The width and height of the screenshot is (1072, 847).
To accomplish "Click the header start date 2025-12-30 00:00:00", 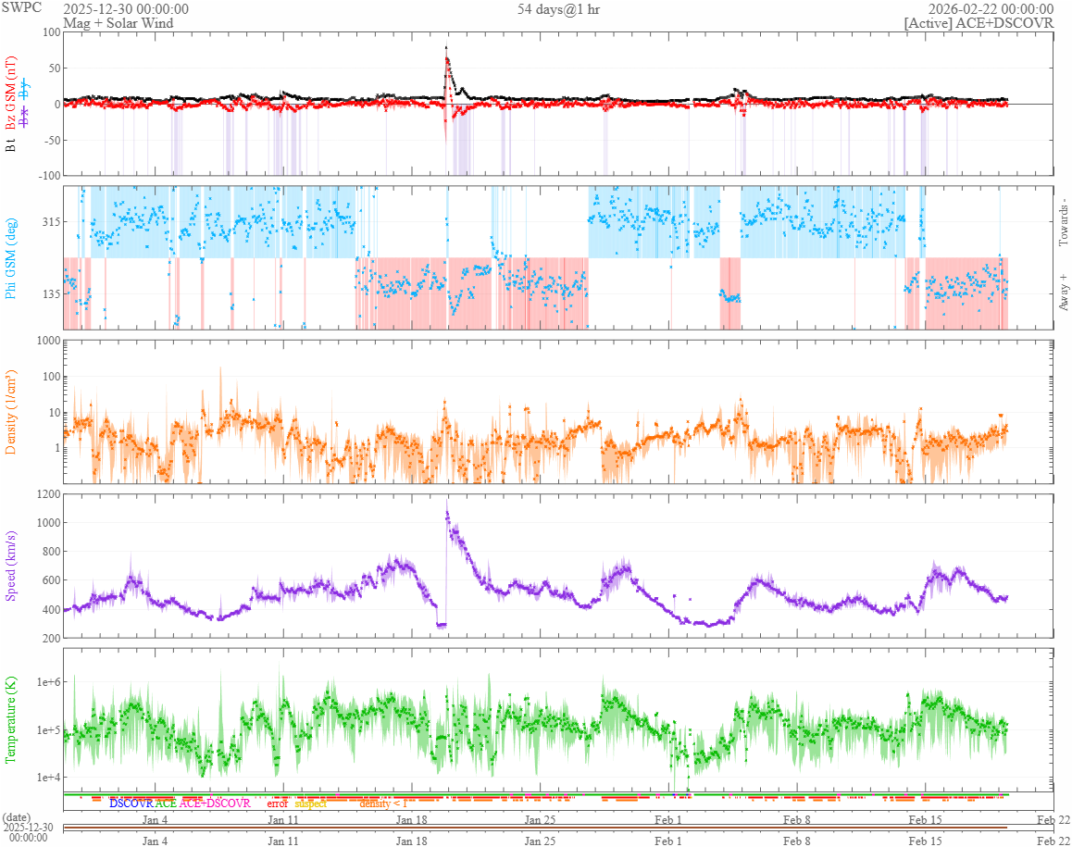I will (x=127, y=9).
